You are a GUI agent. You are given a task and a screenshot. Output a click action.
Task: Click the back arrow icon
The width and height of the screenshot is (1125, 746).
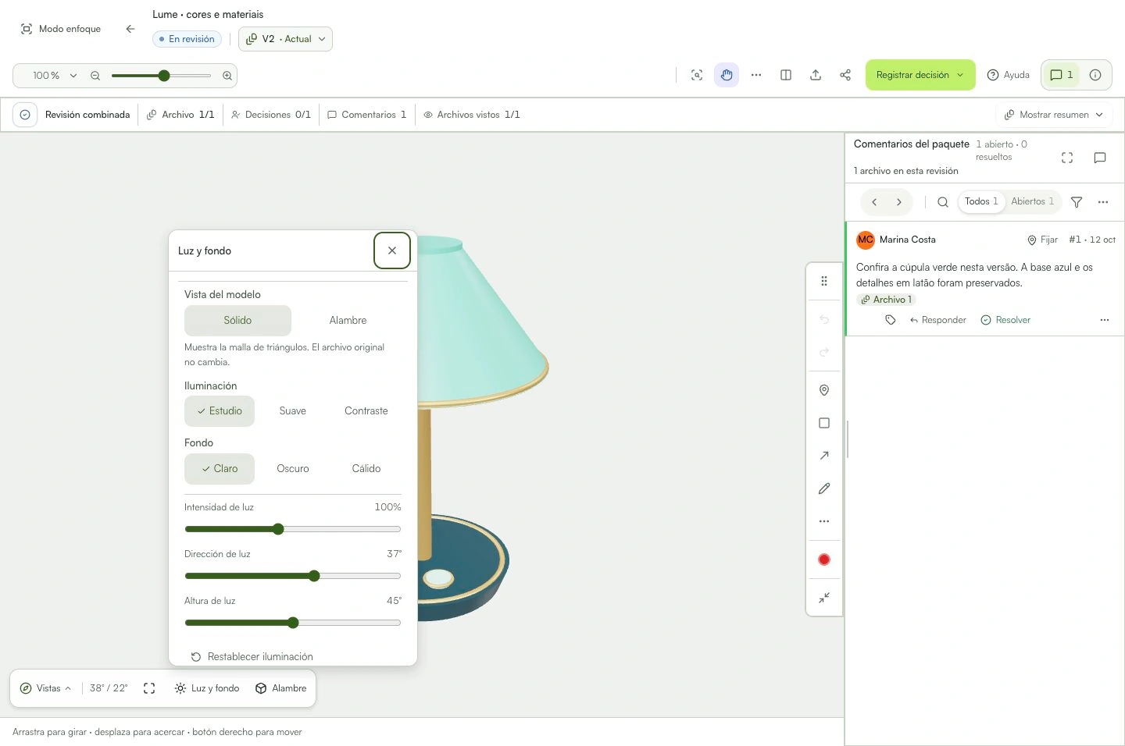pos(130,29)
